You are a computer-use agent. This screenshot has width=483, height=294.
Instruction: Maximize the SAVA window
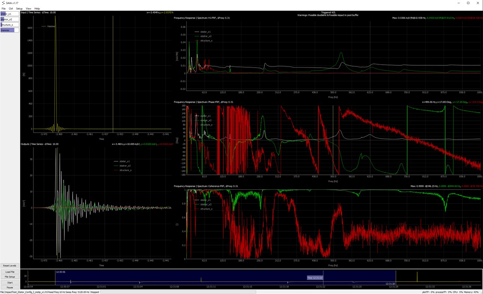click(x=468, y=3)
